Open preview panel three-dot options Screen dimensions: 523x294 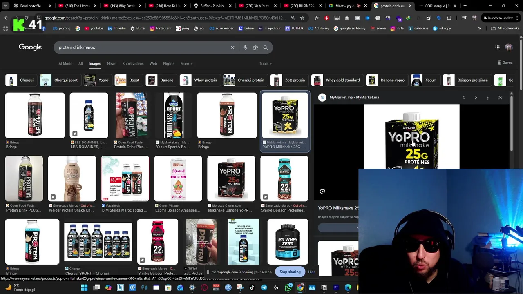tap(488, 98)
